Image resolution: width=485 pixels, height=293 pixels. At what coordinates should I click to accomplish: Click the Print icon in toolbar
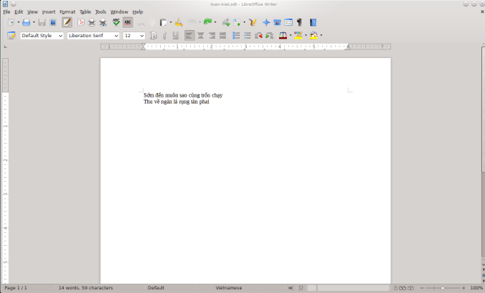(91, 23)
